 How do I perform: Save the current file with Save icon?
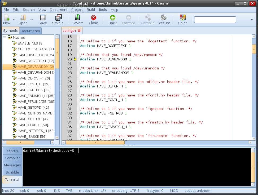[x=43, y=17]
